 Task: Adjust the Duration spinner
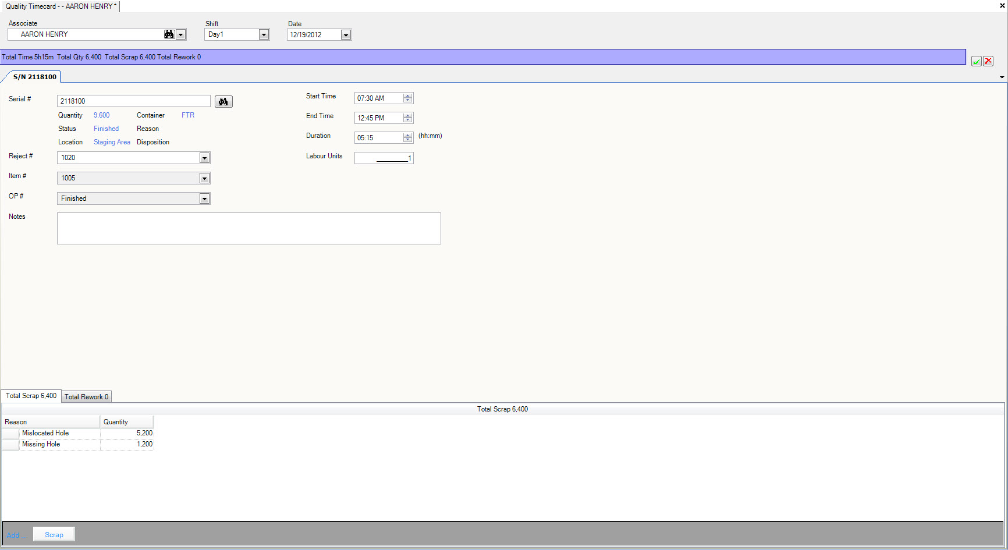tap(408, 138)
